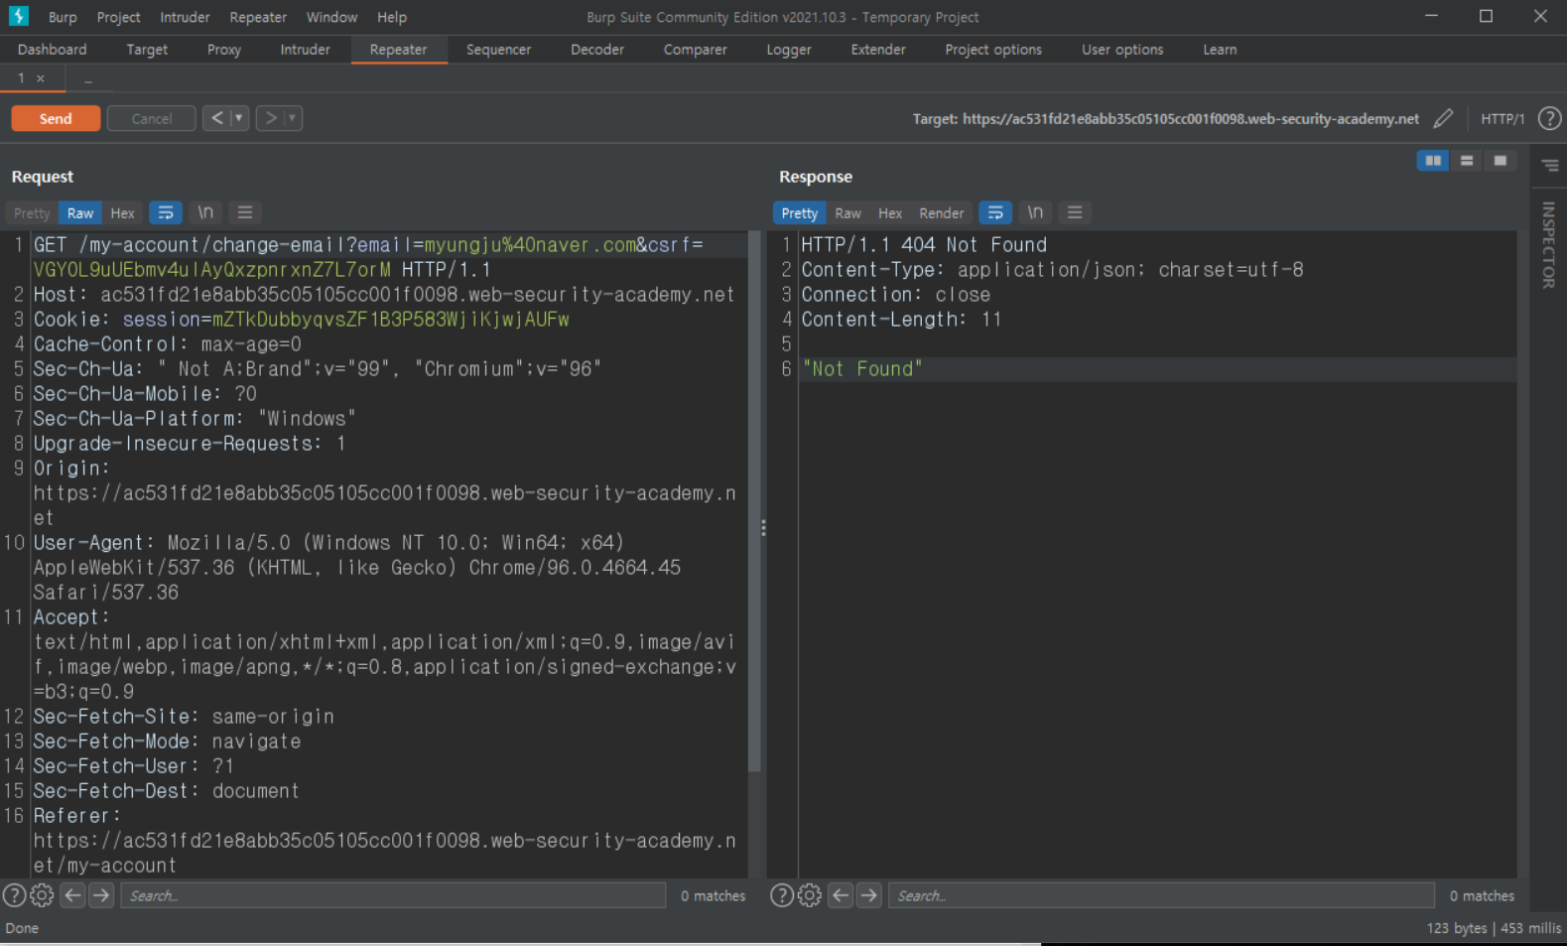Switch Response view to Render
The image size is (1567, 946).
tap(941, 212)
